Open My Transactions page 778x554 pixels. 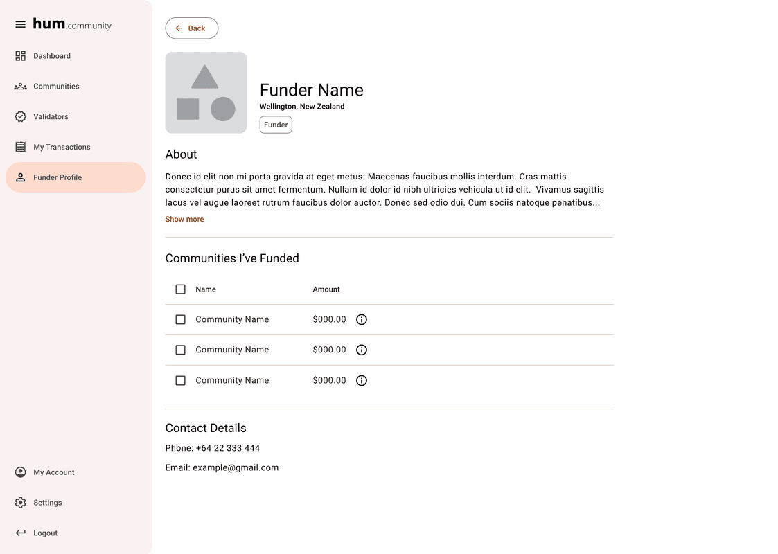76,147
